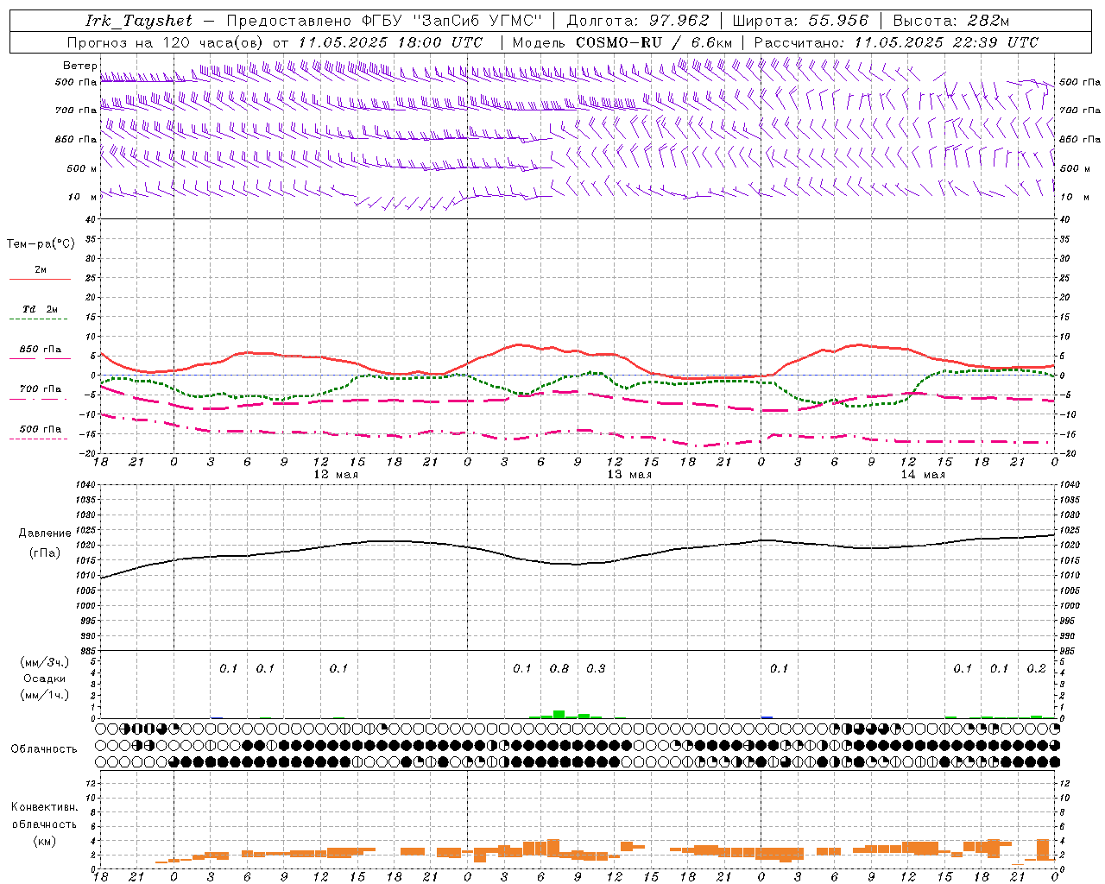Click the 0.3 precipitation value

click(x=596, y=668)
